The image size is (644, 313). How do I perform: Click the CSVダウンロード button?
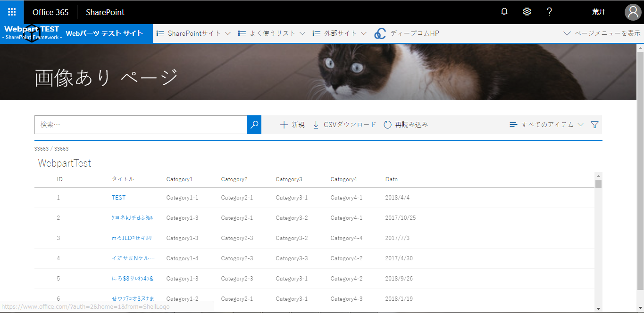coord(344,125)
